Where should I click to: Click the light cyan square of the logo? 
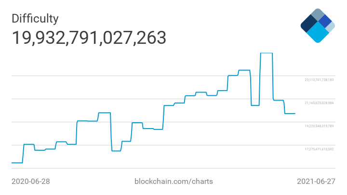(x=318, y=33)
